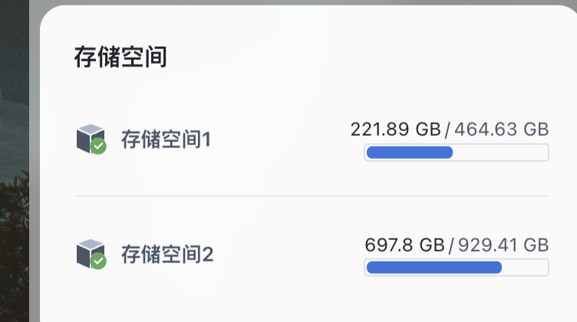
Task: Click green healthy checkmark badge on 存储空间1
Action: click(x=98, y=146)
